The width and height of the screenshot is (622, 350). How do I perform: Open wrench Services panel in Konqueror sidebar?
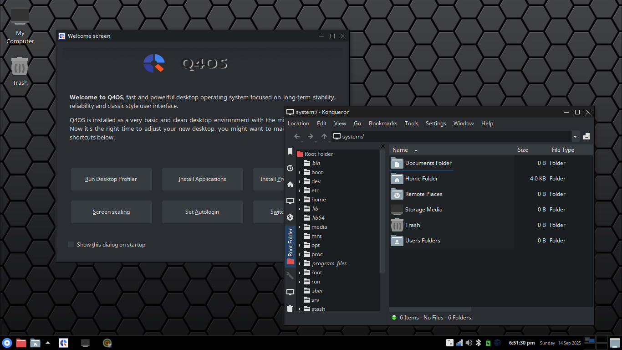point(290,276)
